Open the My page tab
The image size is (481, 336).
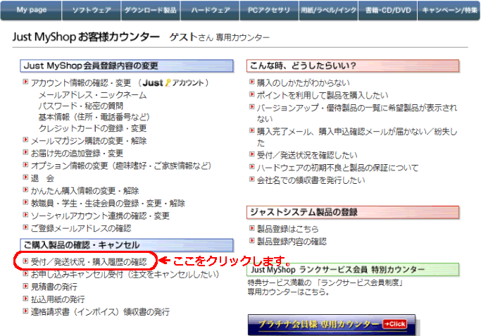31,11
